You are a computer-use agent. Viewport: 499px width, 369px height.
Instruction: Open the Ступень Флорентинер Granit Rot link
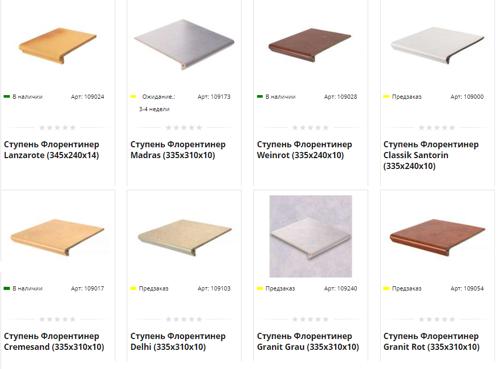(432, 342)
